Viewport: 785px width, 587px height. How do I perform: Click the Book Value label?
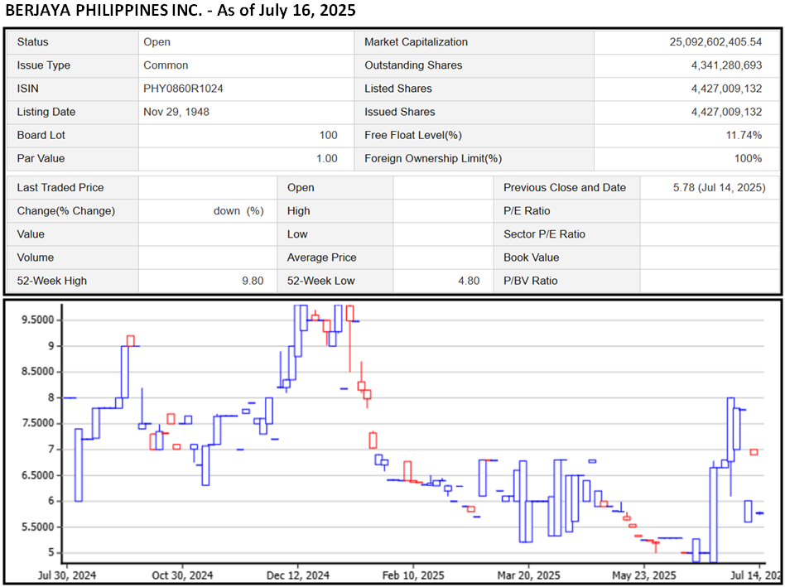coord(531,257)
